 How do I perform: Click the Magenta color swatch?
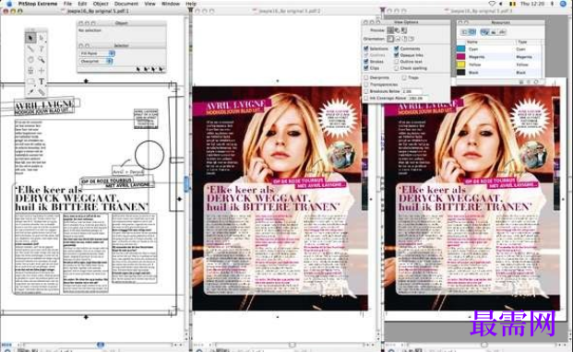coord(461,57)
